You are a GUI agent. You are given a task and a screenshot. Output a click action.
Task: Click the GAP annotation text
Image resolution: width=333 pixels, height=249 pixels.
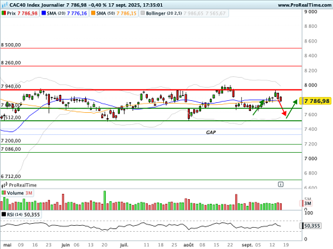[211, 132]
